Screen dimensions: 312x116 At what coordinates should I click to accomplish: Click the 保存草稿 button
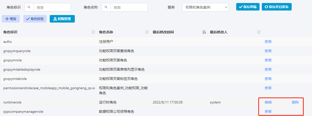pos(247,7)
